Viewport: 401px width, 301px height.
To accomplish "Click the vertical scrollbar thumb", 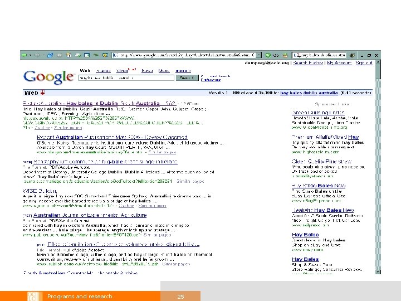I will point(378,72).
